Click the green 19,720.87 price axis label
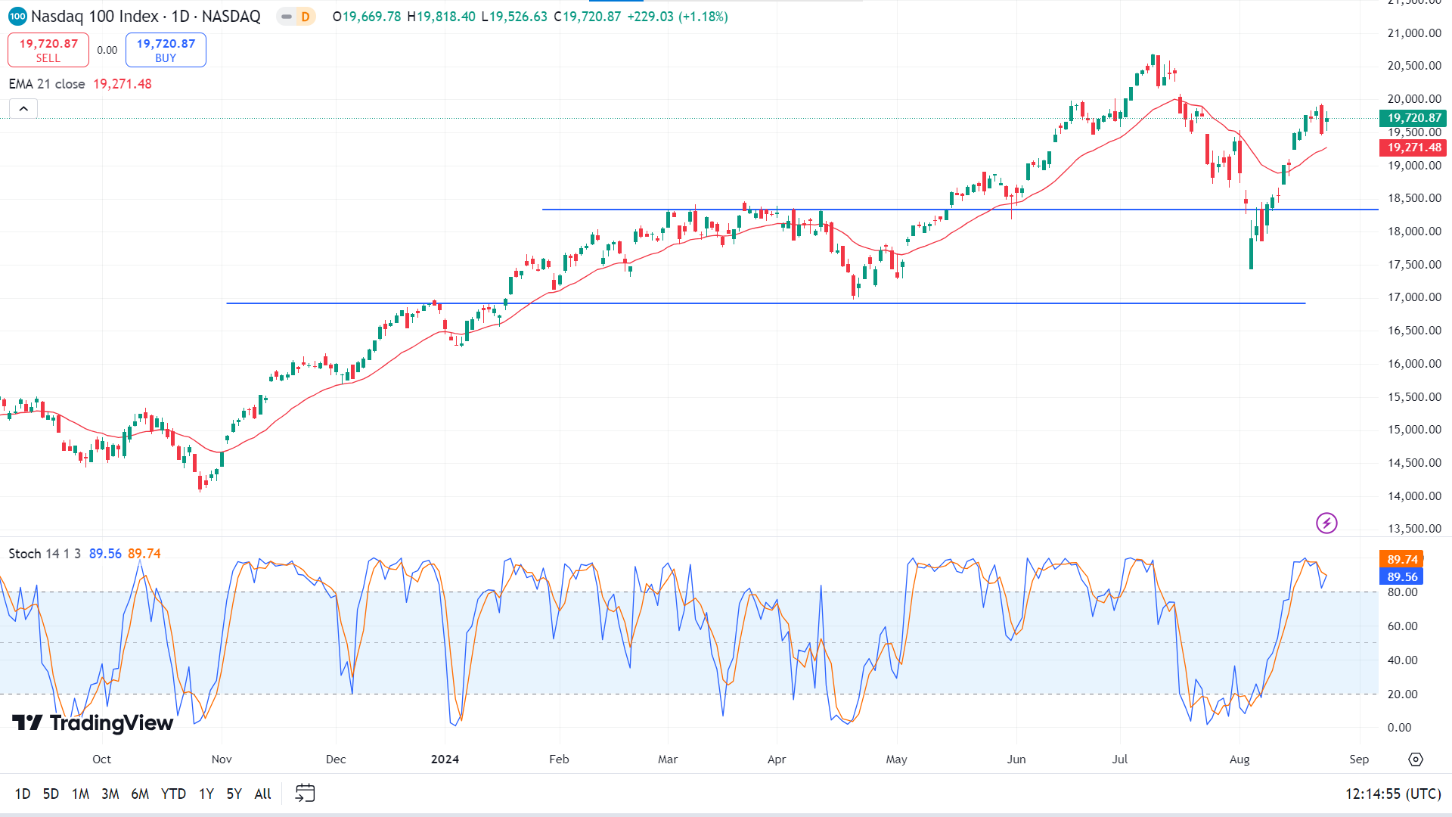The height and width of the screenshot is (817, 1452). pyautogui.click(x=1413, y=118)
